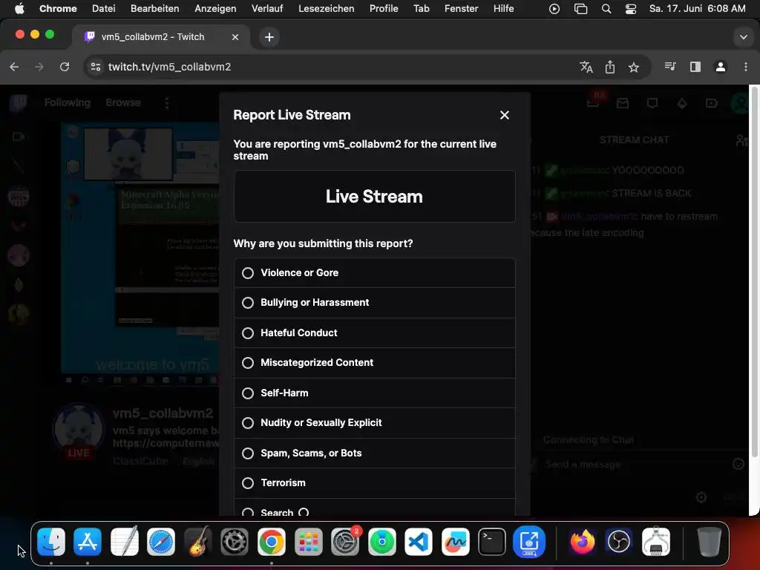
Task: Open the Apple menu
Action: click(19, 9)
